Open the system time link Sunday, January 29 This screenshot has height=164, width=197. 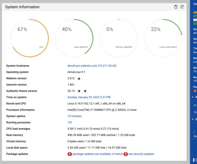[x=89, y=97]
